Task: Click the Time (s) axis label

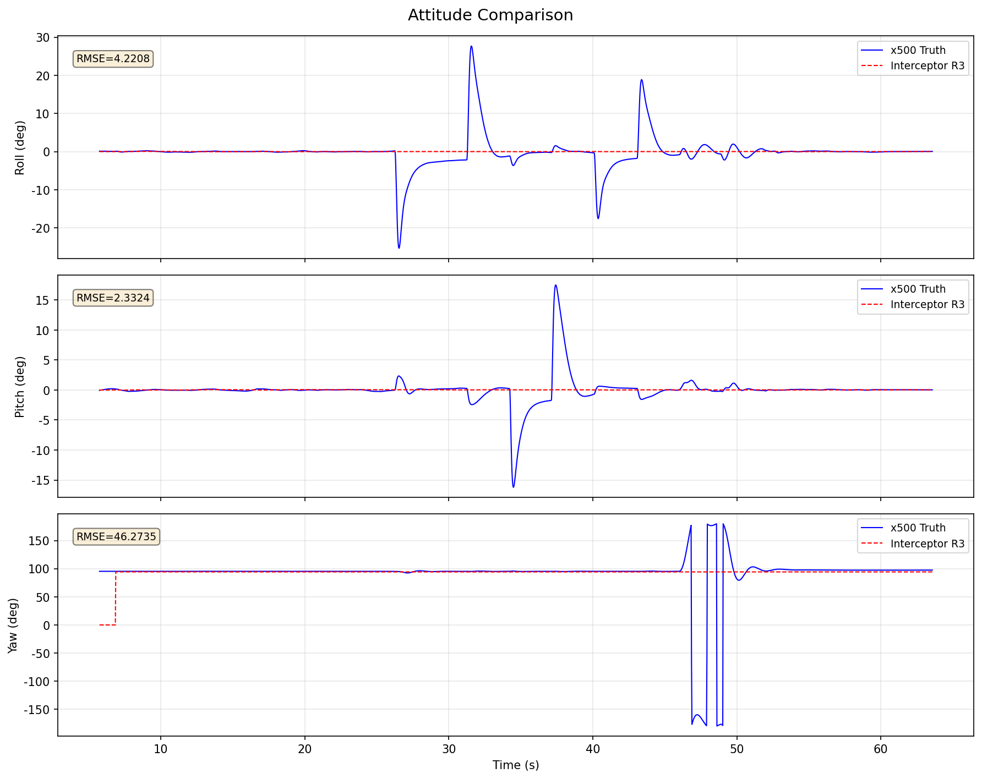Action: (x=516, y=765)
